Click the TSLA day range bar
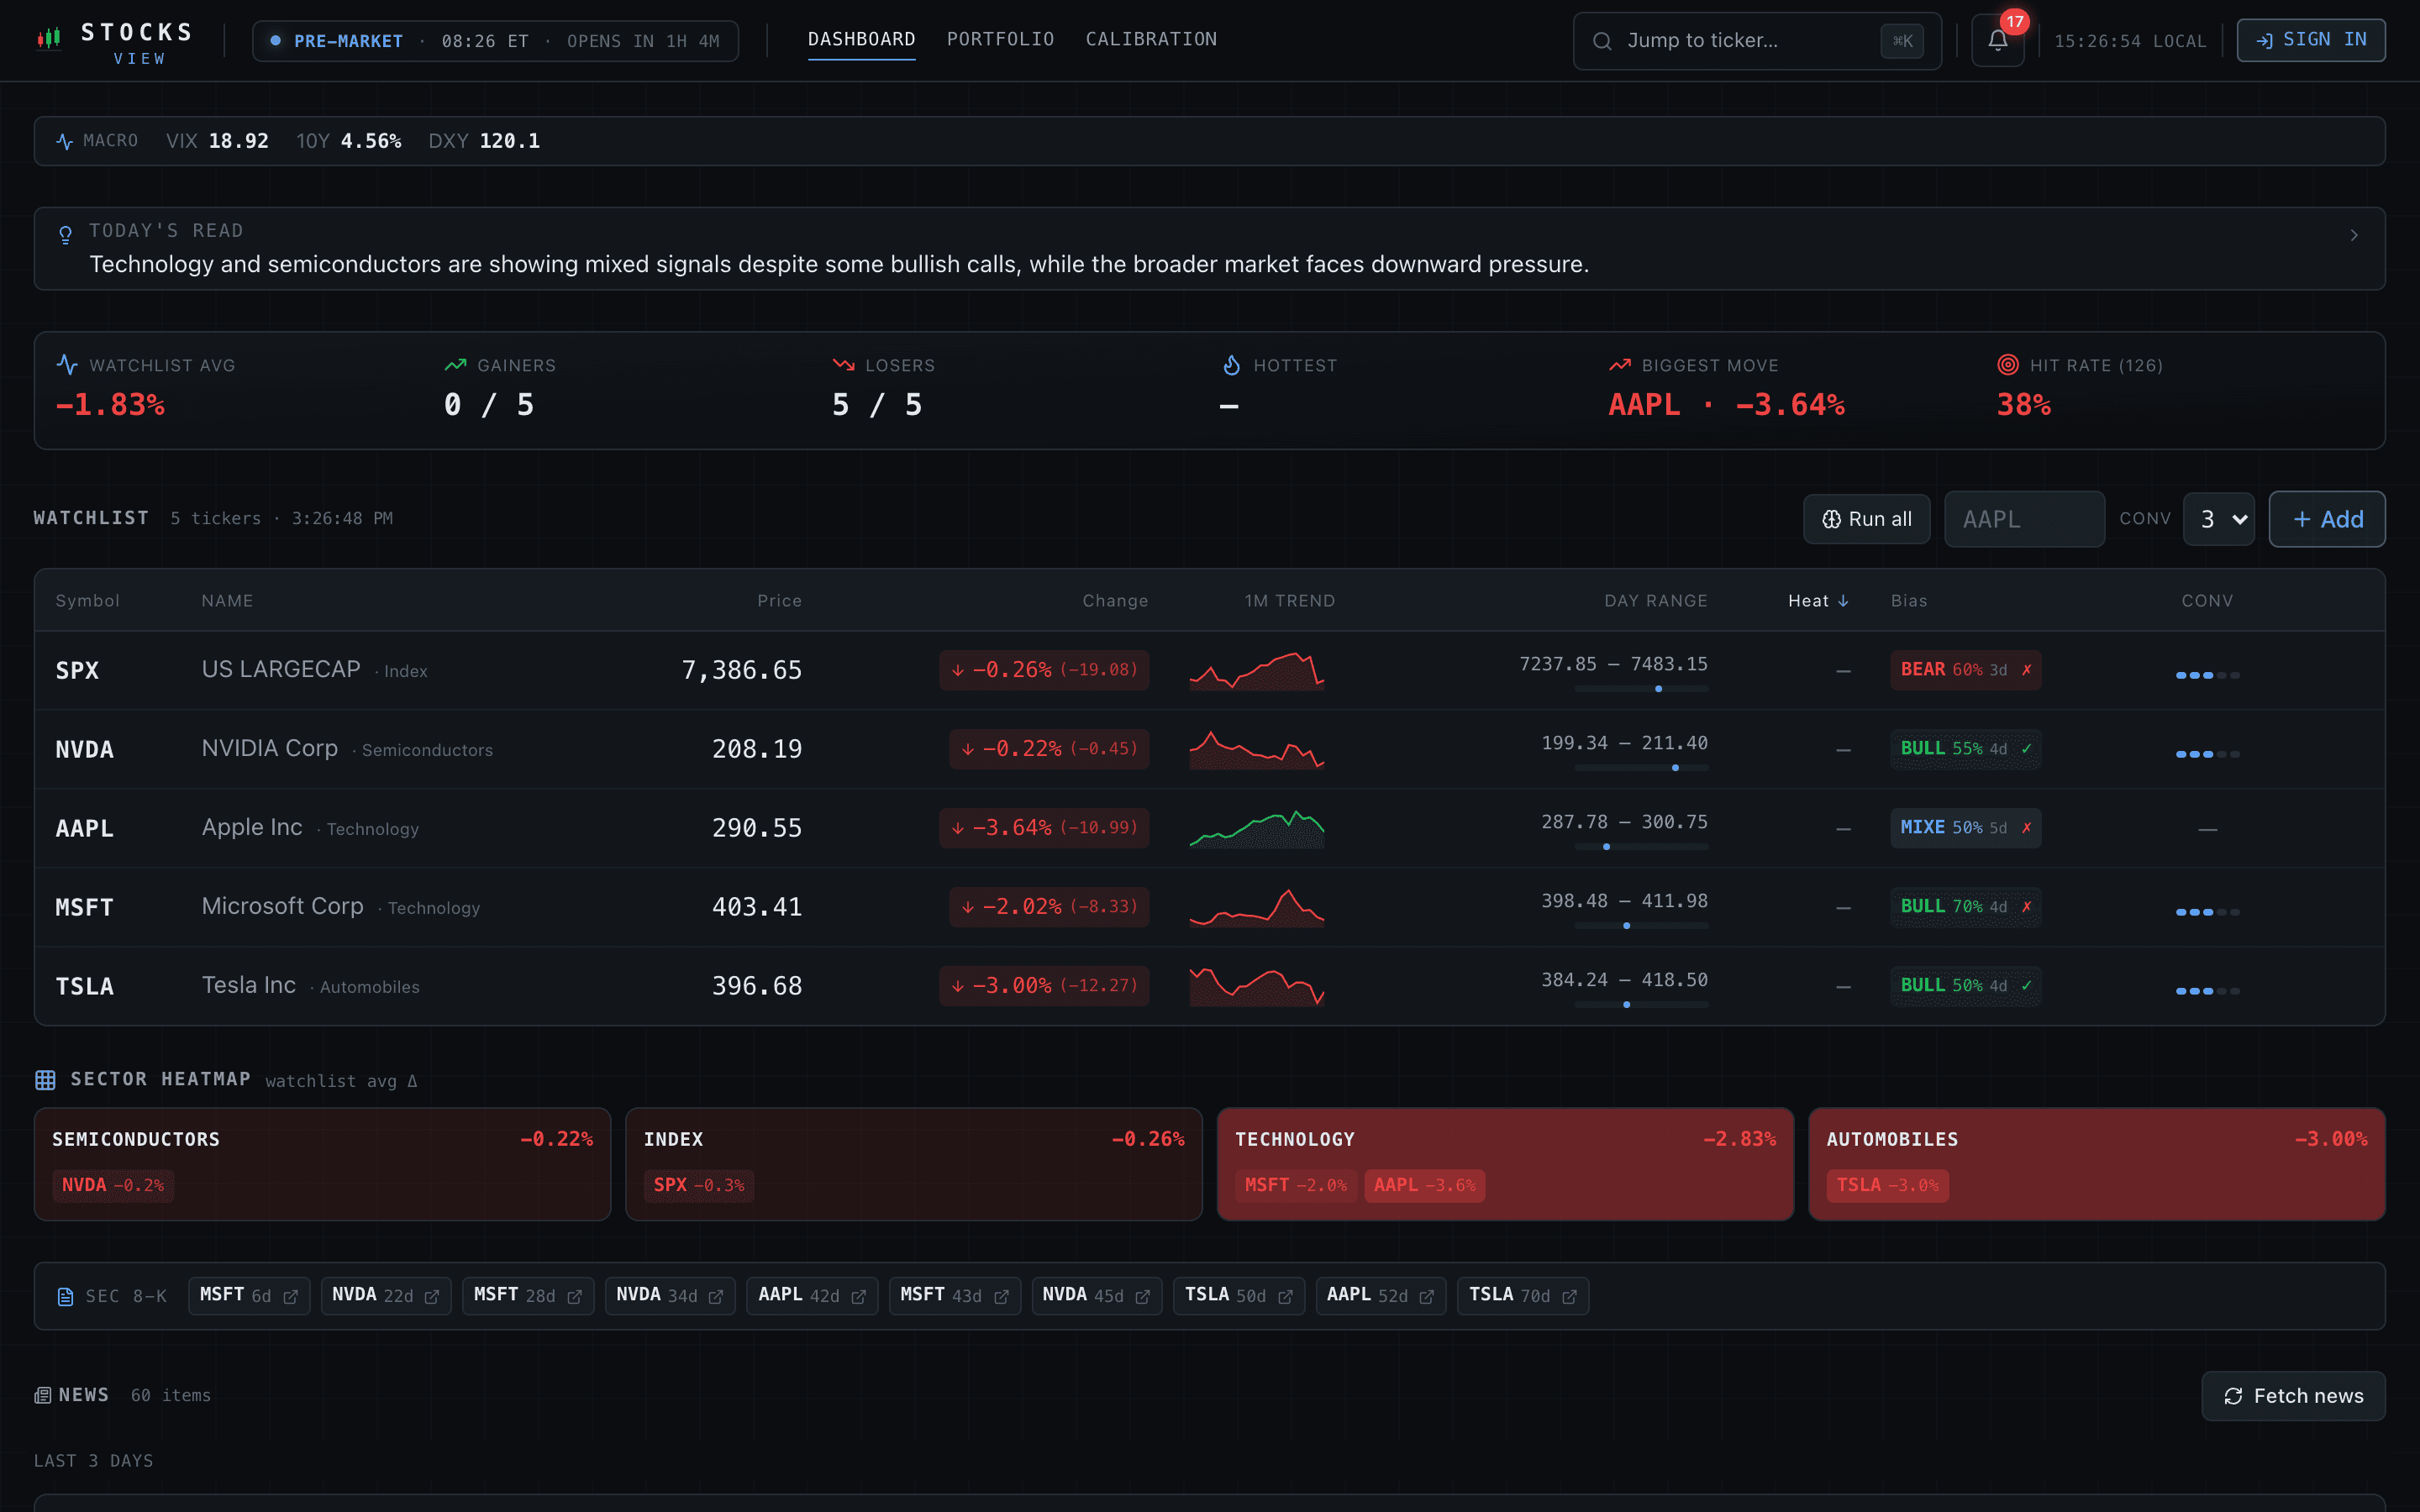 [1641, 1005]
